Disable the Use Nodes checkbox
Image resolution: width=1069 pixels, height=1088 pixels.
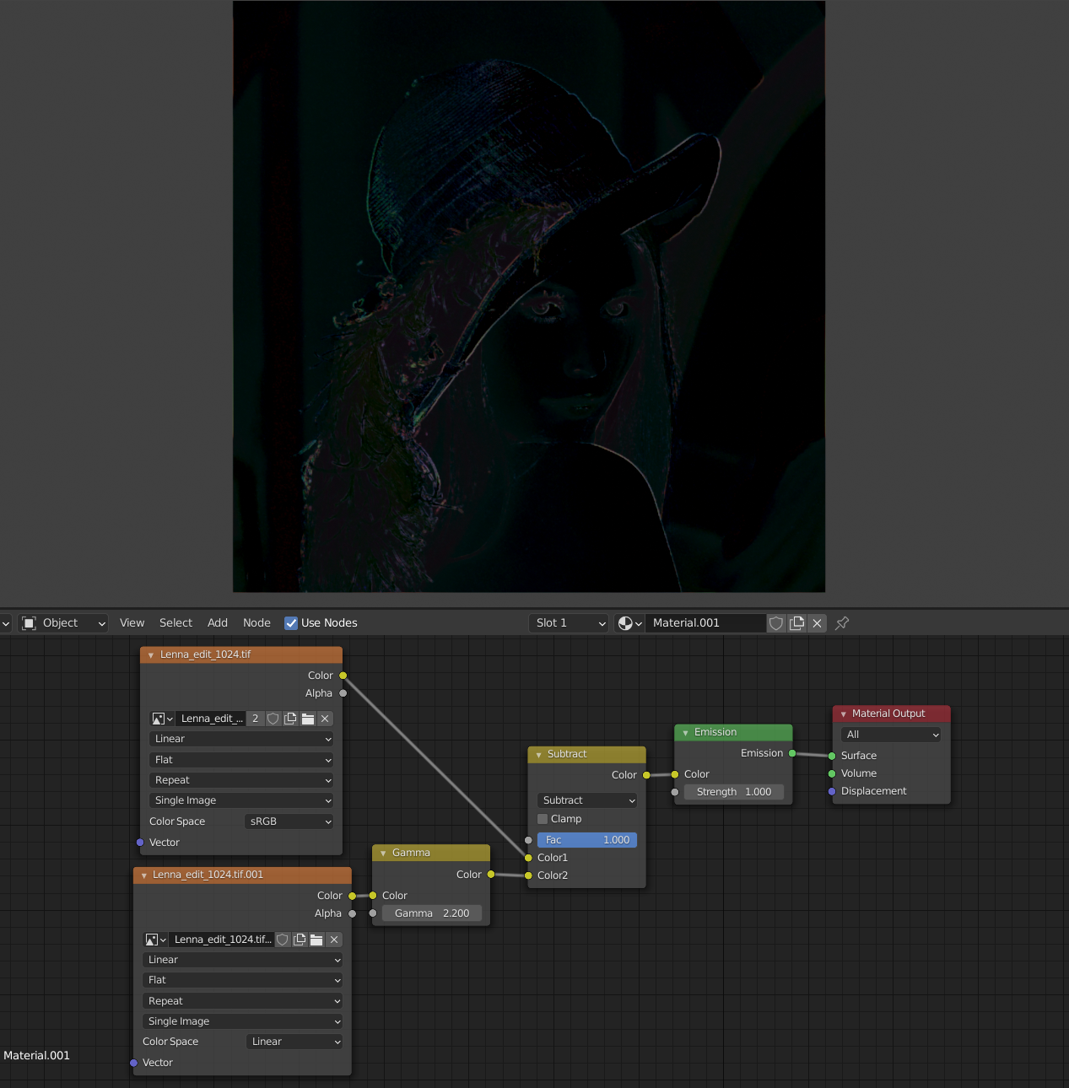(x=291, y=623)
